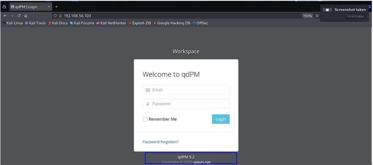
Task: Open a new browser tab
Action: pos(56,7)
